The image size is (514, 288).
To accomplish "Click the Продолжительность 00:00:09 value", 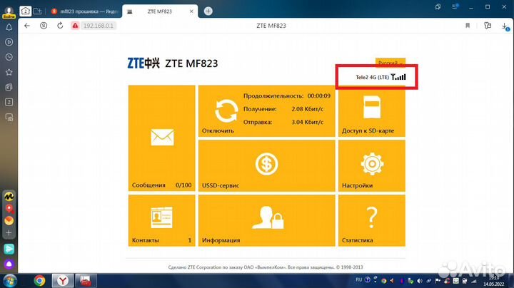I will point(318,96).
